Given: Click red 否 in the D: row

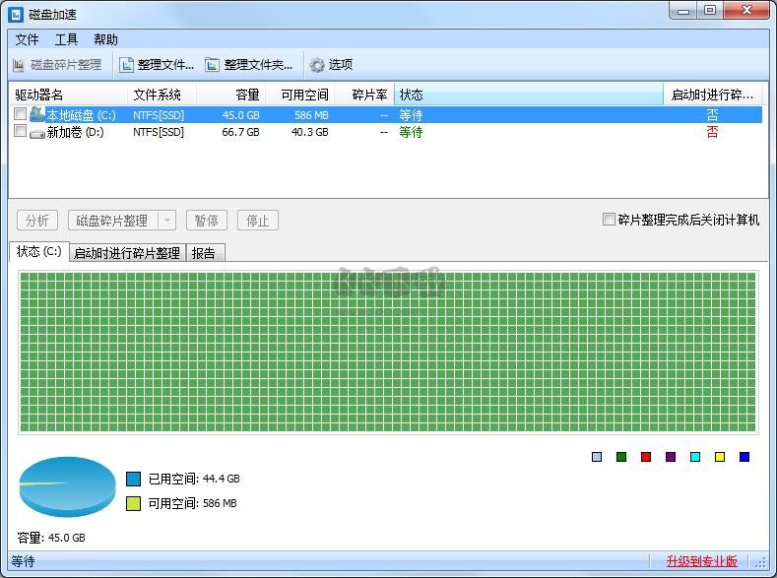Looking at the screenshot, I should (712, 132).
